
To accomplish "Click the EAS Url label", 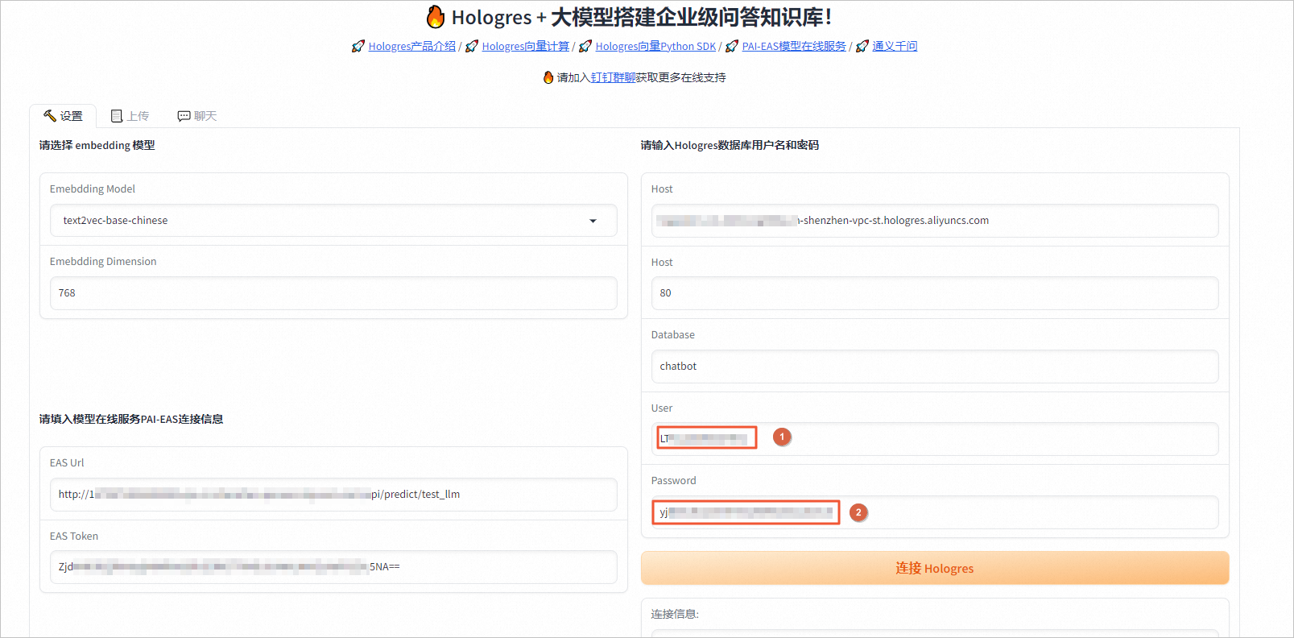I will point(67,463).
